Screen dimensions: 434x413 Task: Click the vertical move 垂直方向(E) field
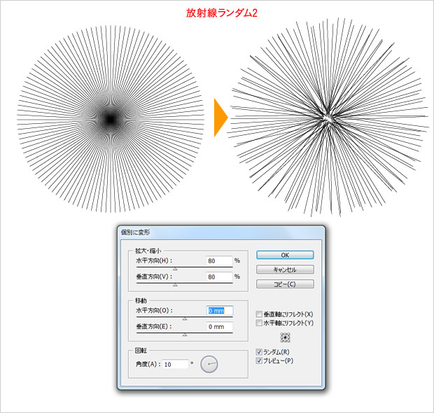(x=220, y=327)
